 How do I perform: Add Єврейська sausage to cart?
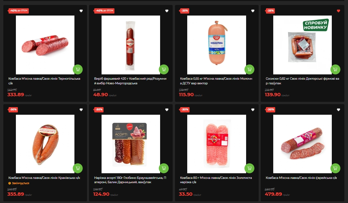335,168
